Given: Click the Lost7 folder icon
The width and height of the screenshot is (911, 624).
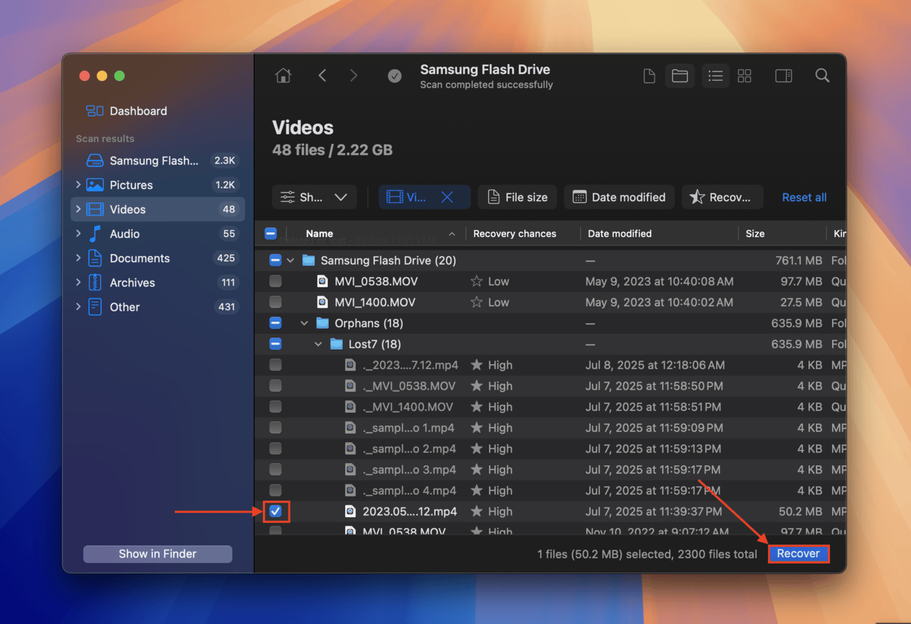Looking at the screenshot, I should coord(336,344).
